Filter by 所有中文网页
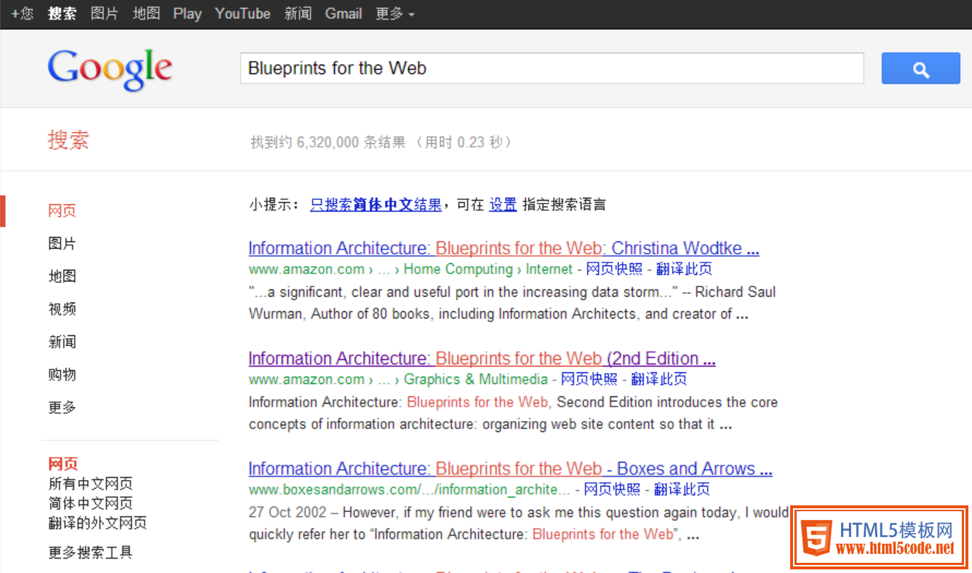 point(90,484)
